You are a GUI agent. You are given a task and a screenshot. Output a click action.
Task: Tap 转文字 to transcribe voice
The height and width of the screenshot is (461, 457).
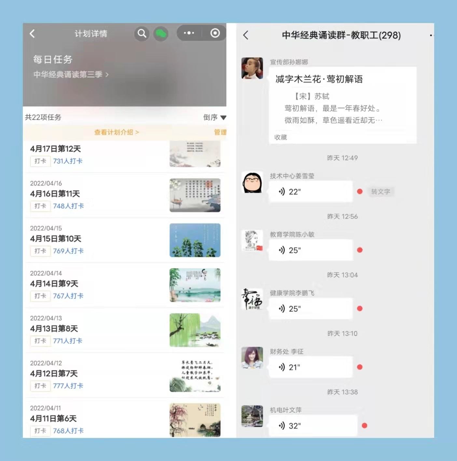(x=380, y=192)
